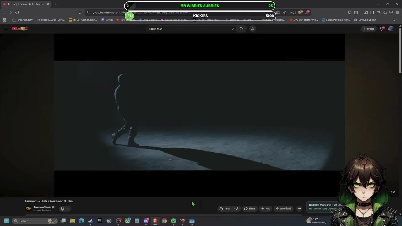
Task: Click the Ask button
Action: point(265,208)
